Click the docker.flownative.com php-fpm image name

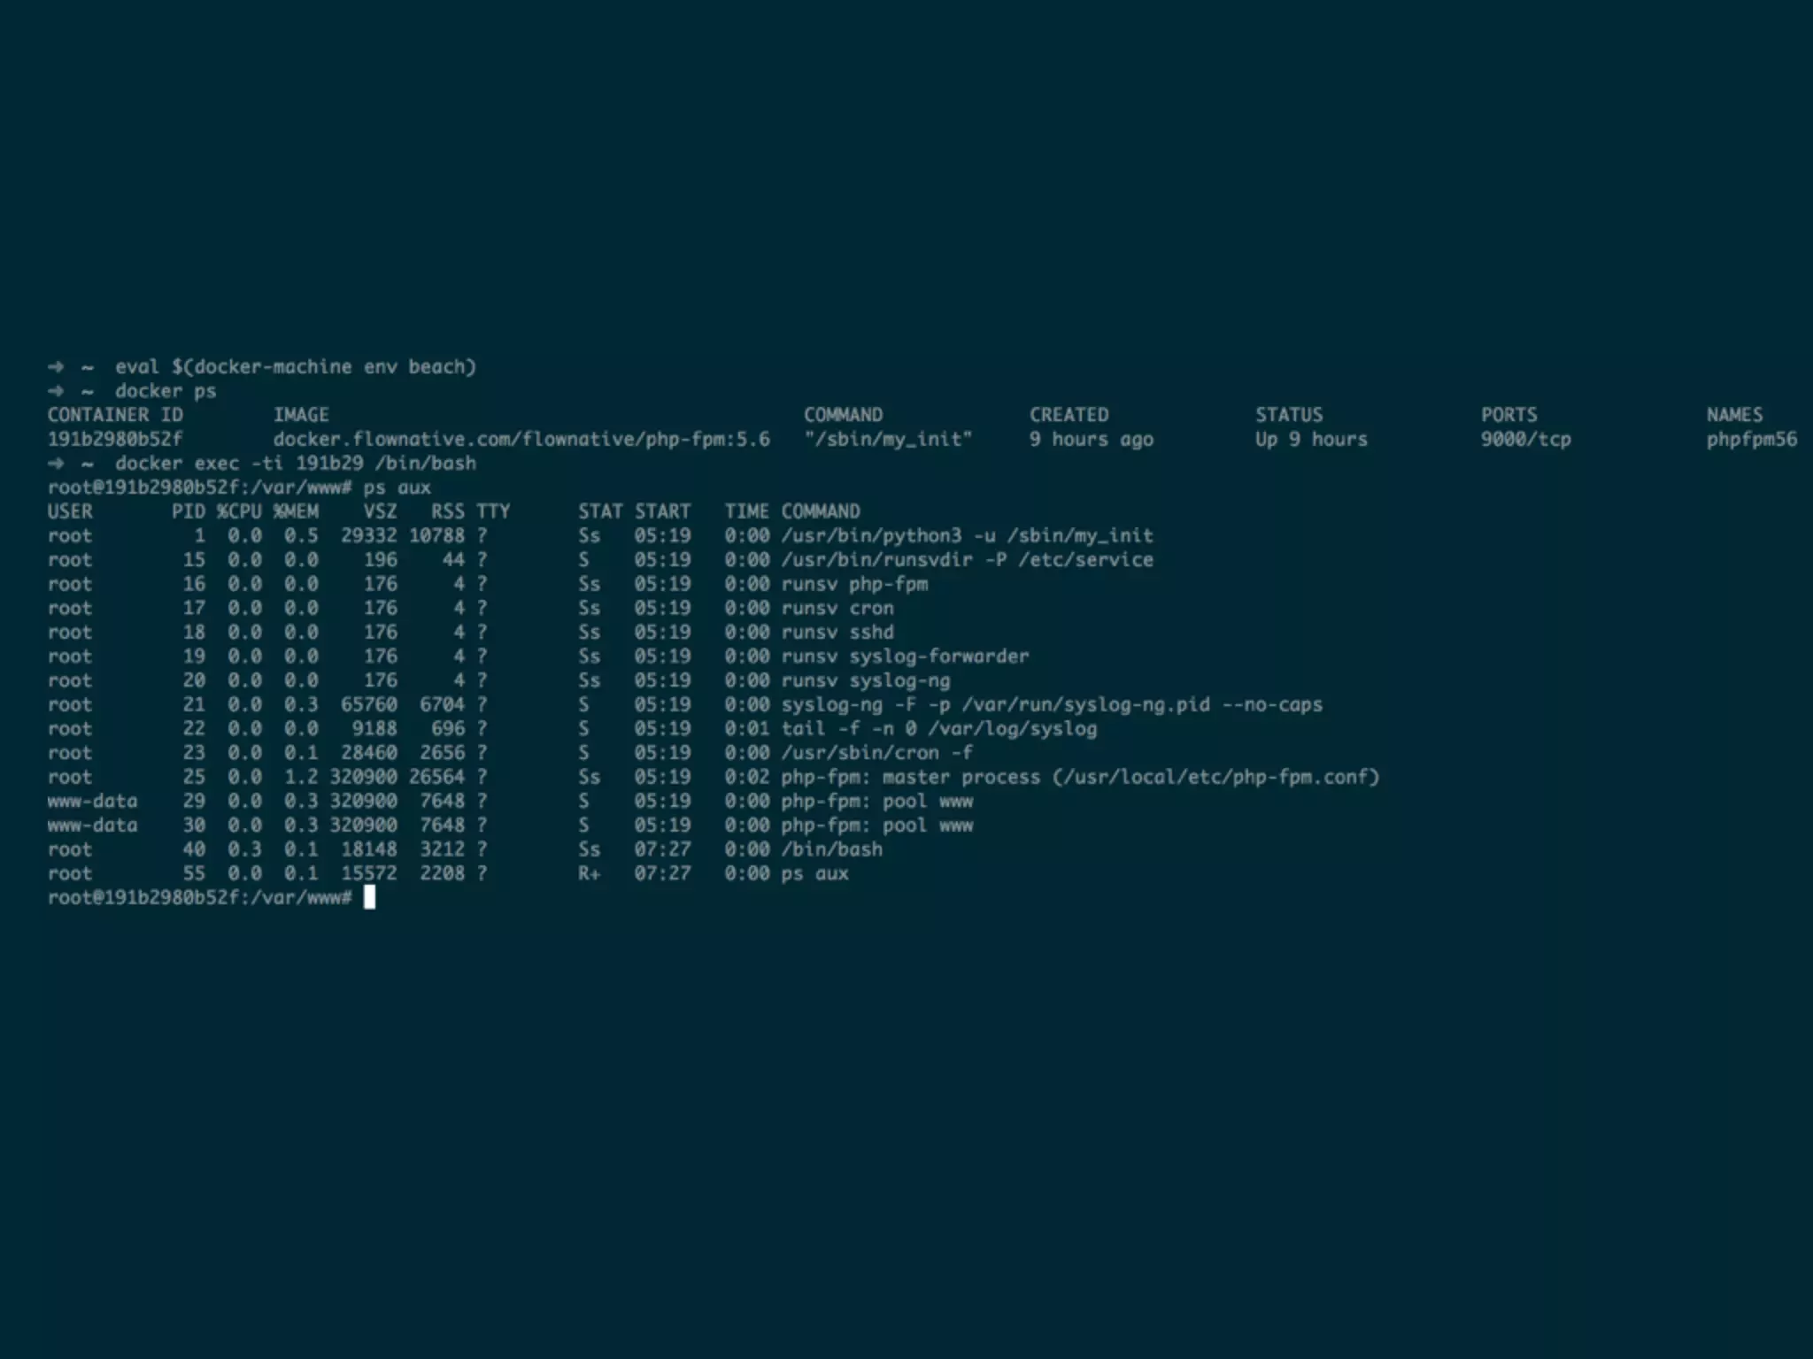pos(521,439)
